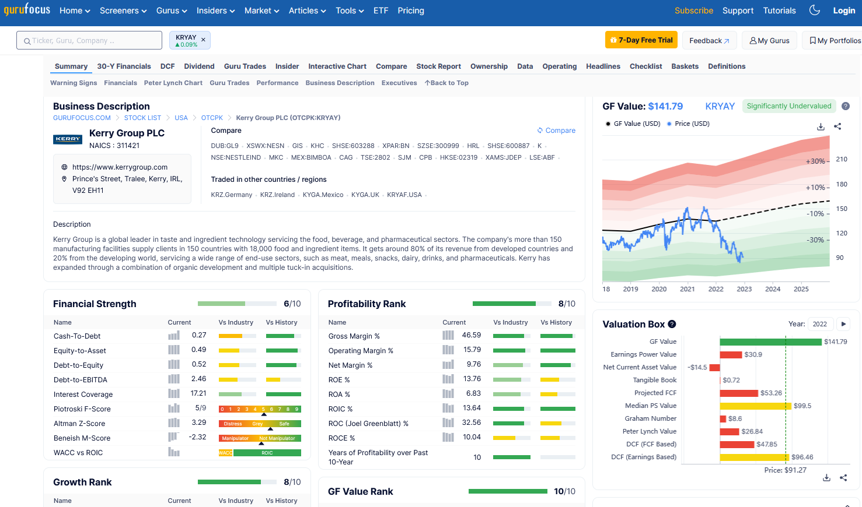Click the GuruFocus logo
Screen dimensions: 862x507
(x=27, y=10)
